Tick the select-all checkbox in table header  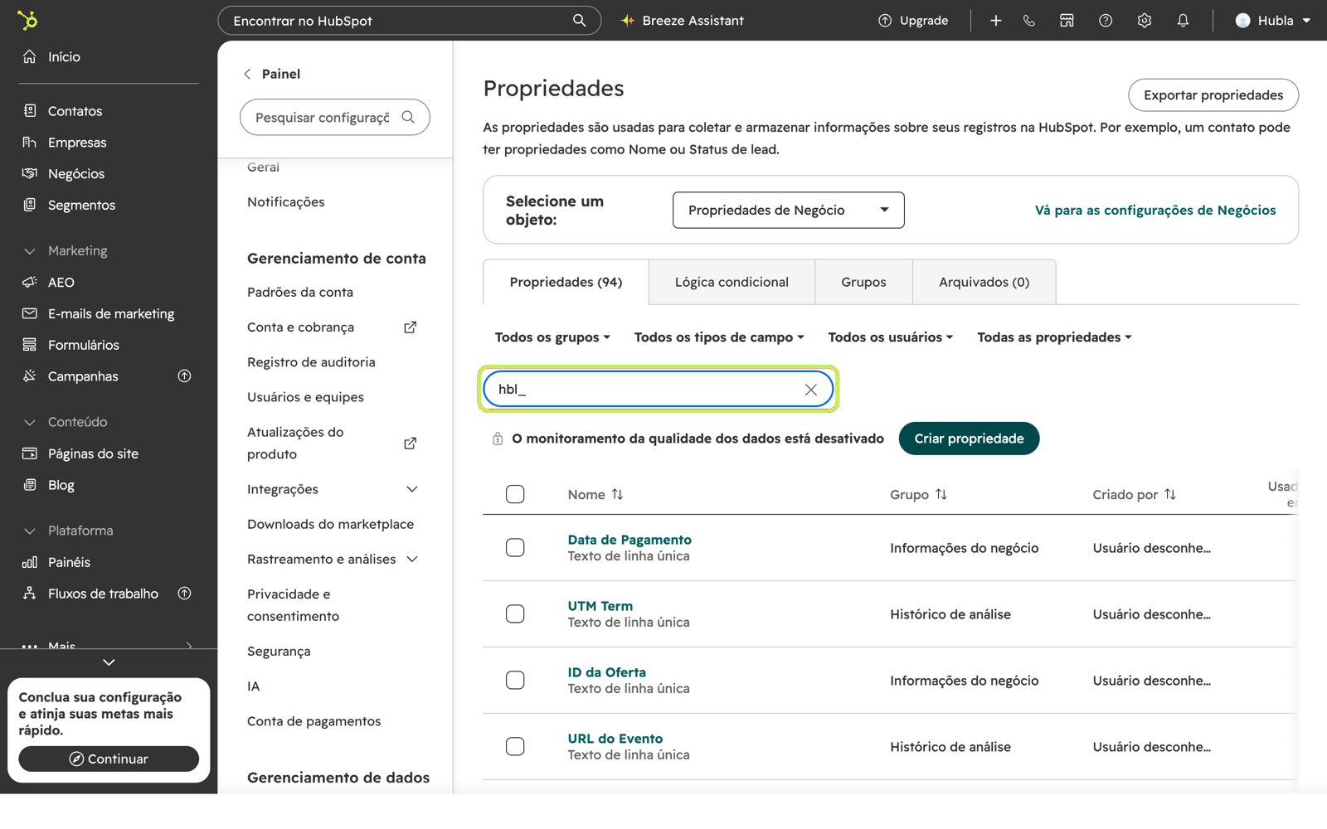(515, 494)
